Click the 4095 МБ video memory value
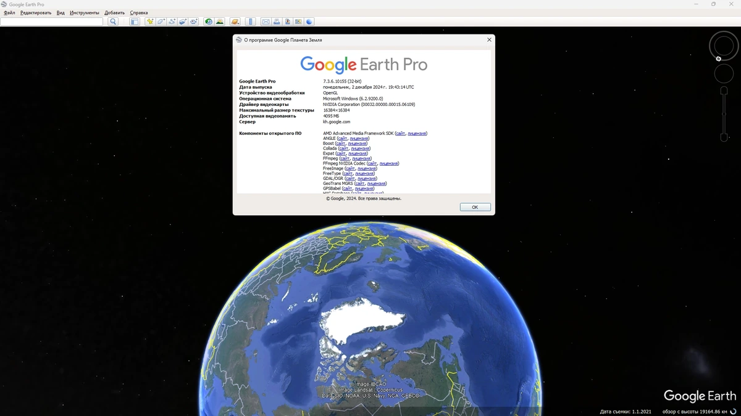Screen dimensions: 741x416 pos(331,116)
